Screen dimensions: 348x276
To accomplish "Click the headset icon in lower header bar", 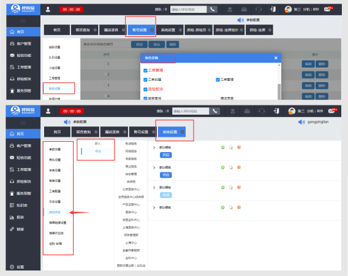I will 262,111.
